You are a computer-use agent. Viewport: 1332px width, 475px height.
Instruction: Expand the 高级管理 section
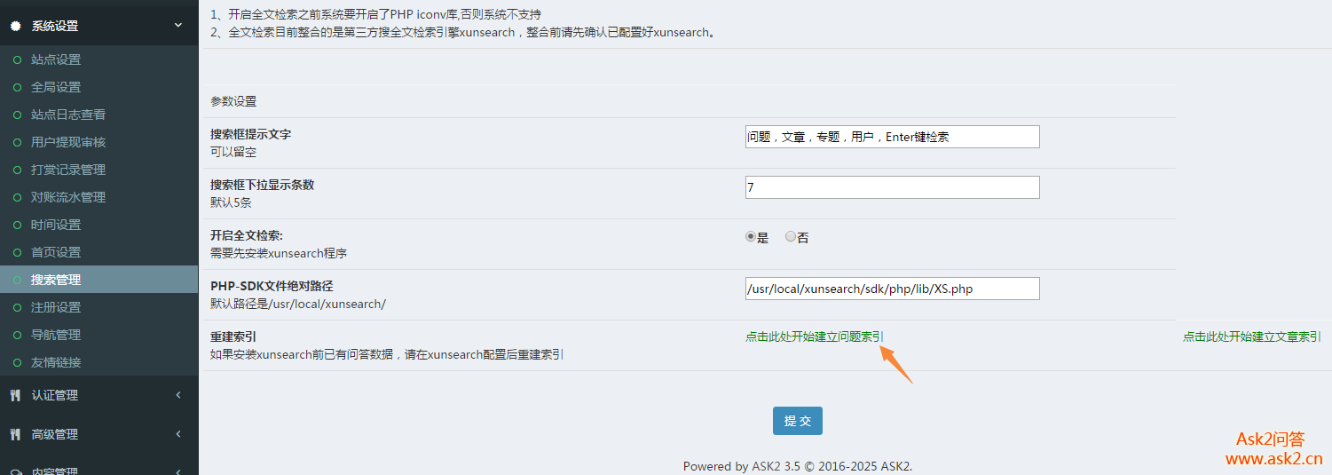178,434
